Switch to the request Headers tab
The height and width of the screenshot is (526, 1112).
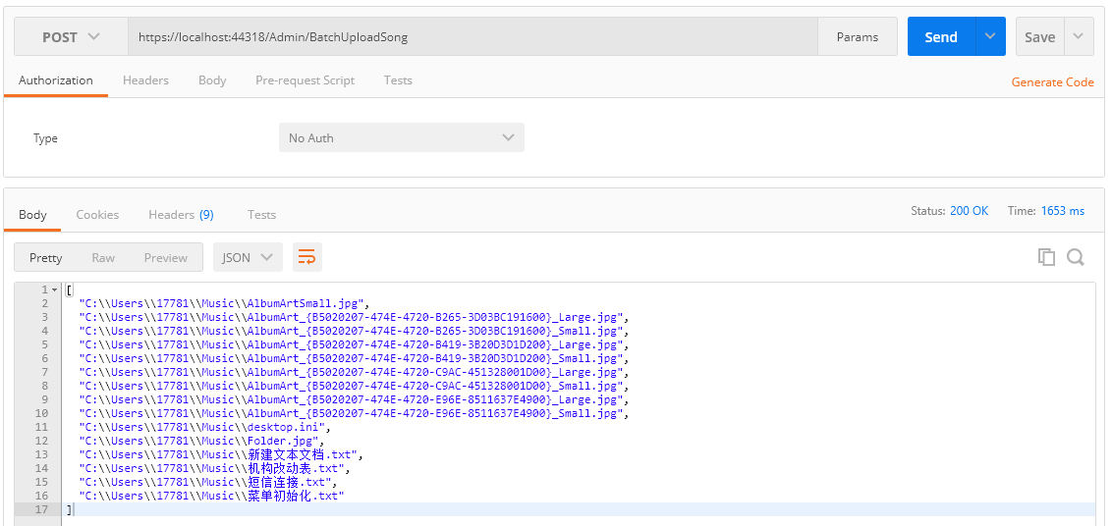point(145,80)
